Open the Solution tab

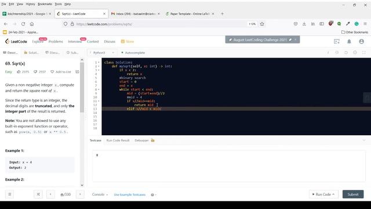coord(31,53)
